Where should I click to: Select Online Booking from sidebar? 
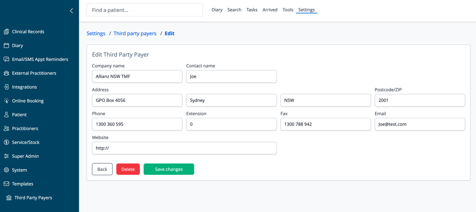28,101
